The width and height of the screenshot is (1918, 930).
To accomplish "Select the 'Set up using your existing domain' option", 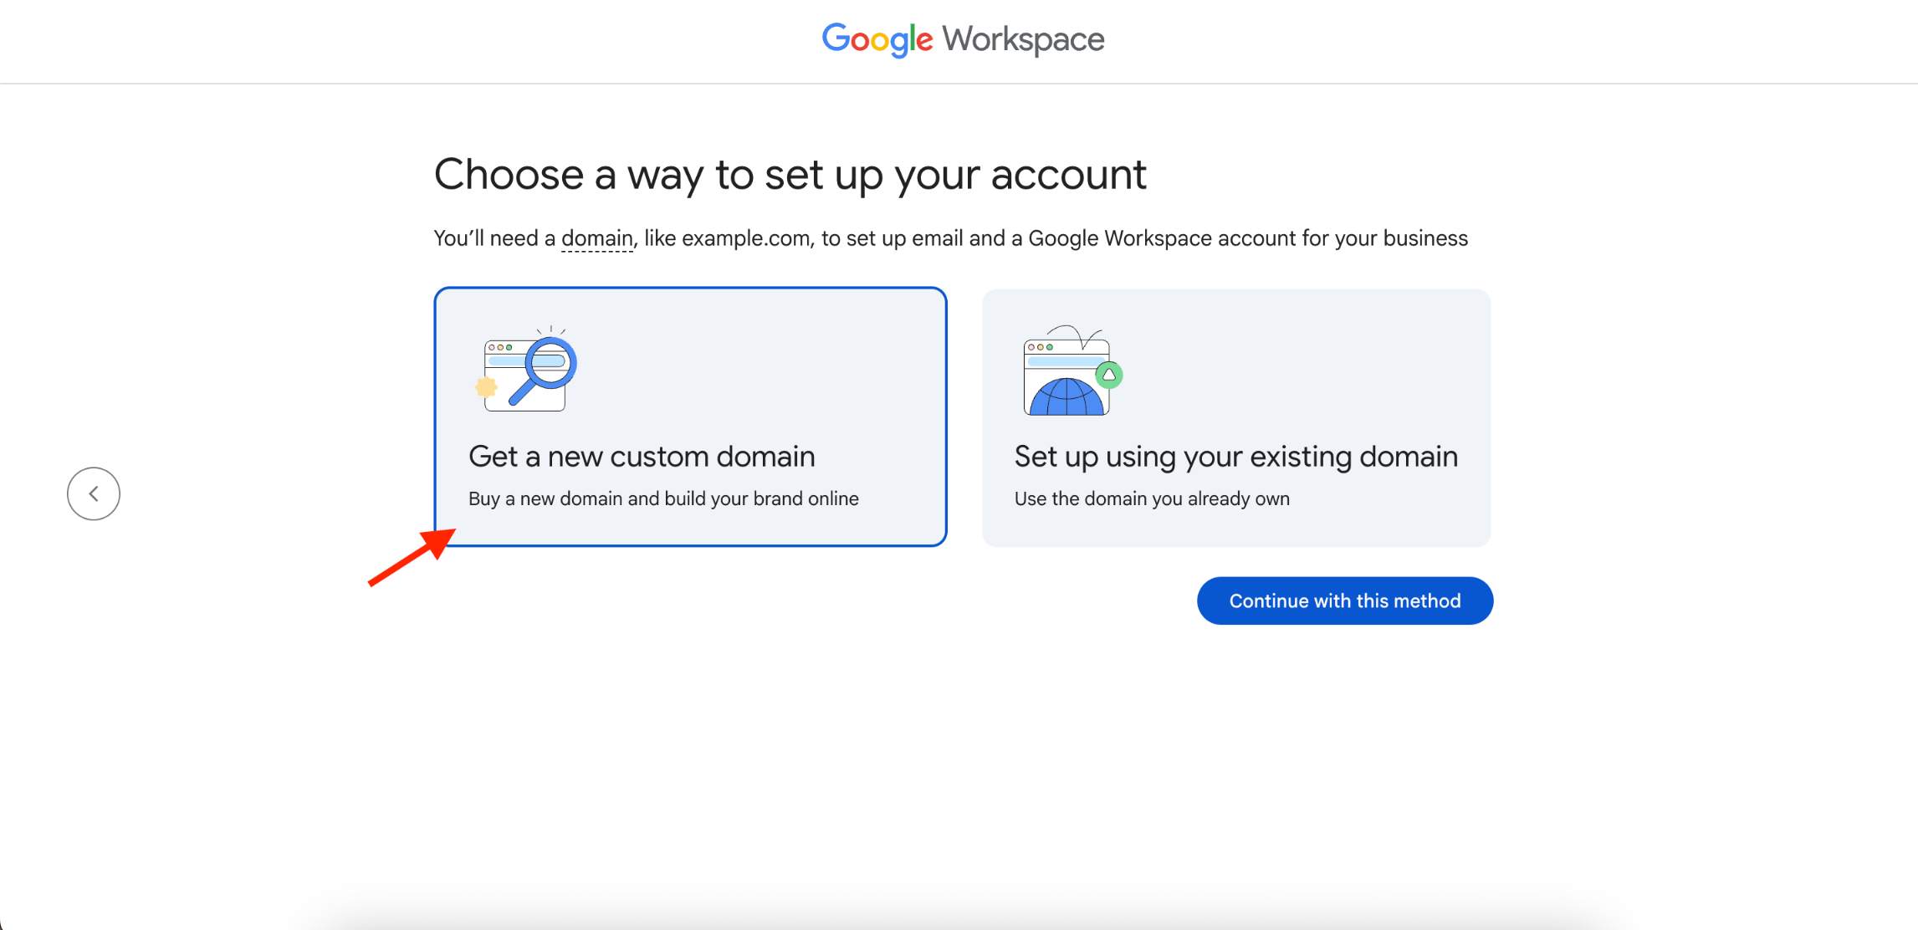I will click(1235, 416).
